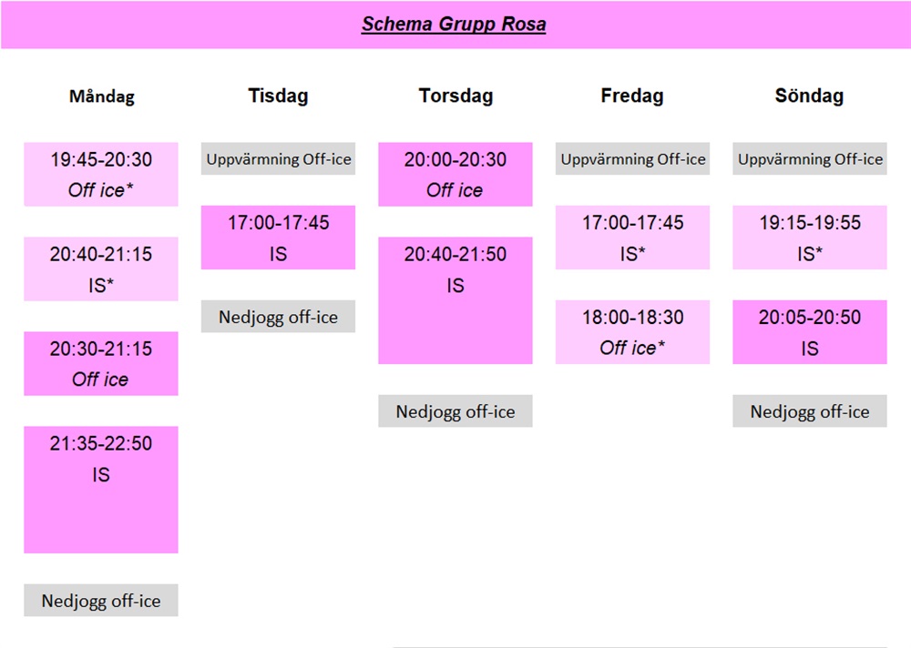
Task: Click the Schema Grupp Rosa title
Action: point(454,25)
